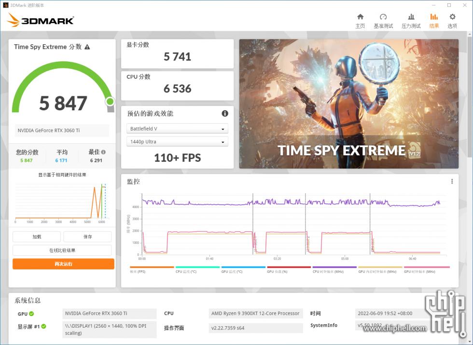Click the green check next to 显示屏 #1

click(44, 326)
